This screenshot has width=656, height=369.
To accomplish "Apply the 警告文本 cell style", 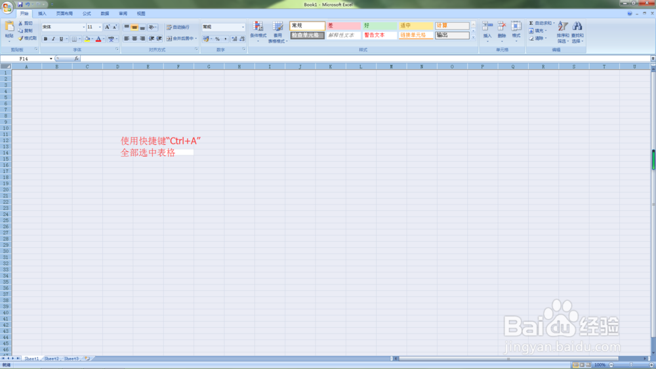I will pos(379,35).
